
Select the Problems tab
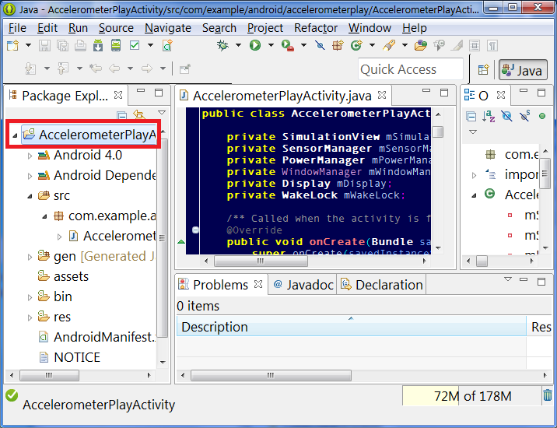coord(220,285)
